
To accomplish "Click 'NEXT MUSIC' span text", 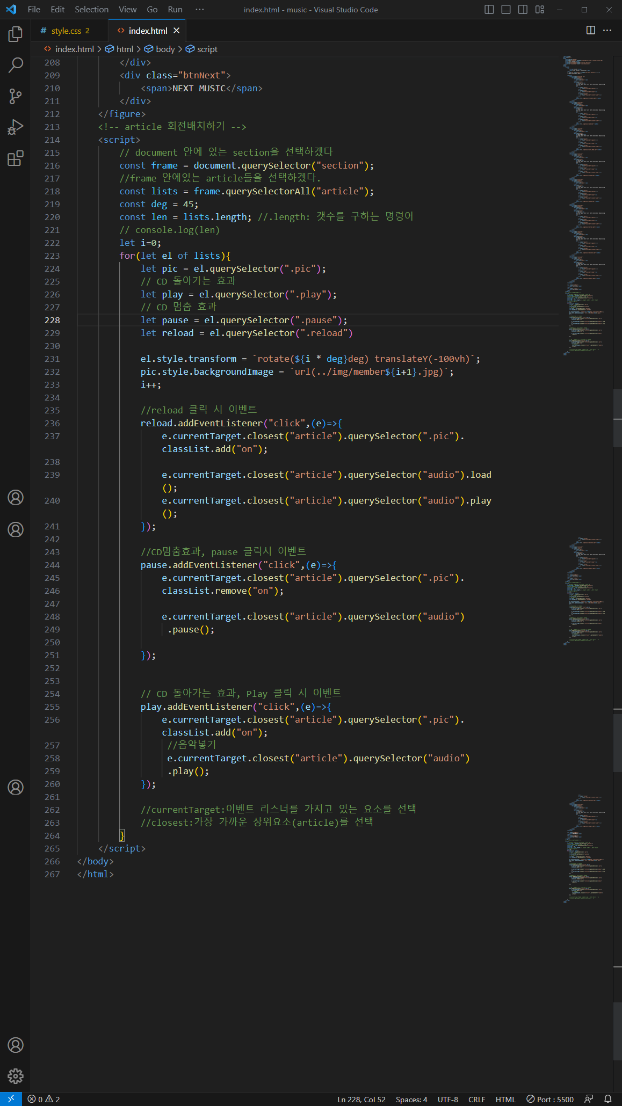I will pos(199,88).
